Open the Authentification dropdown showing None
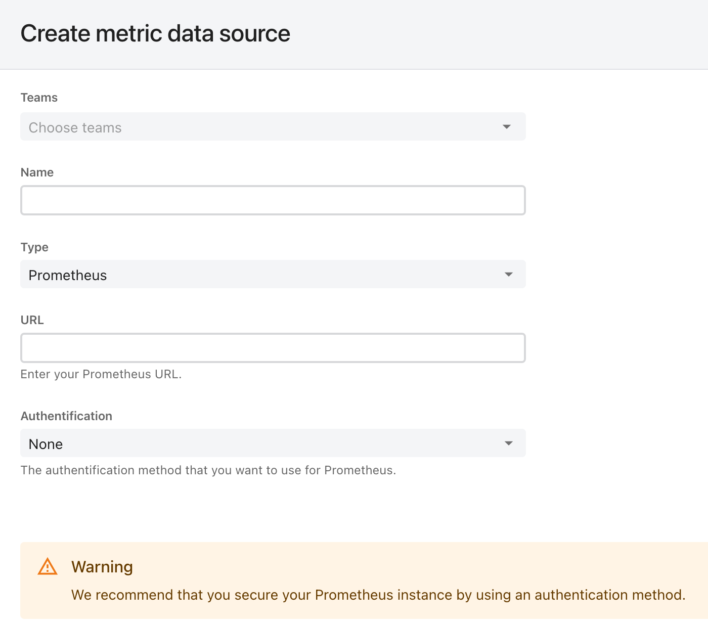Image resolution: width=708 pixels, height=627 pixels. 273,443
